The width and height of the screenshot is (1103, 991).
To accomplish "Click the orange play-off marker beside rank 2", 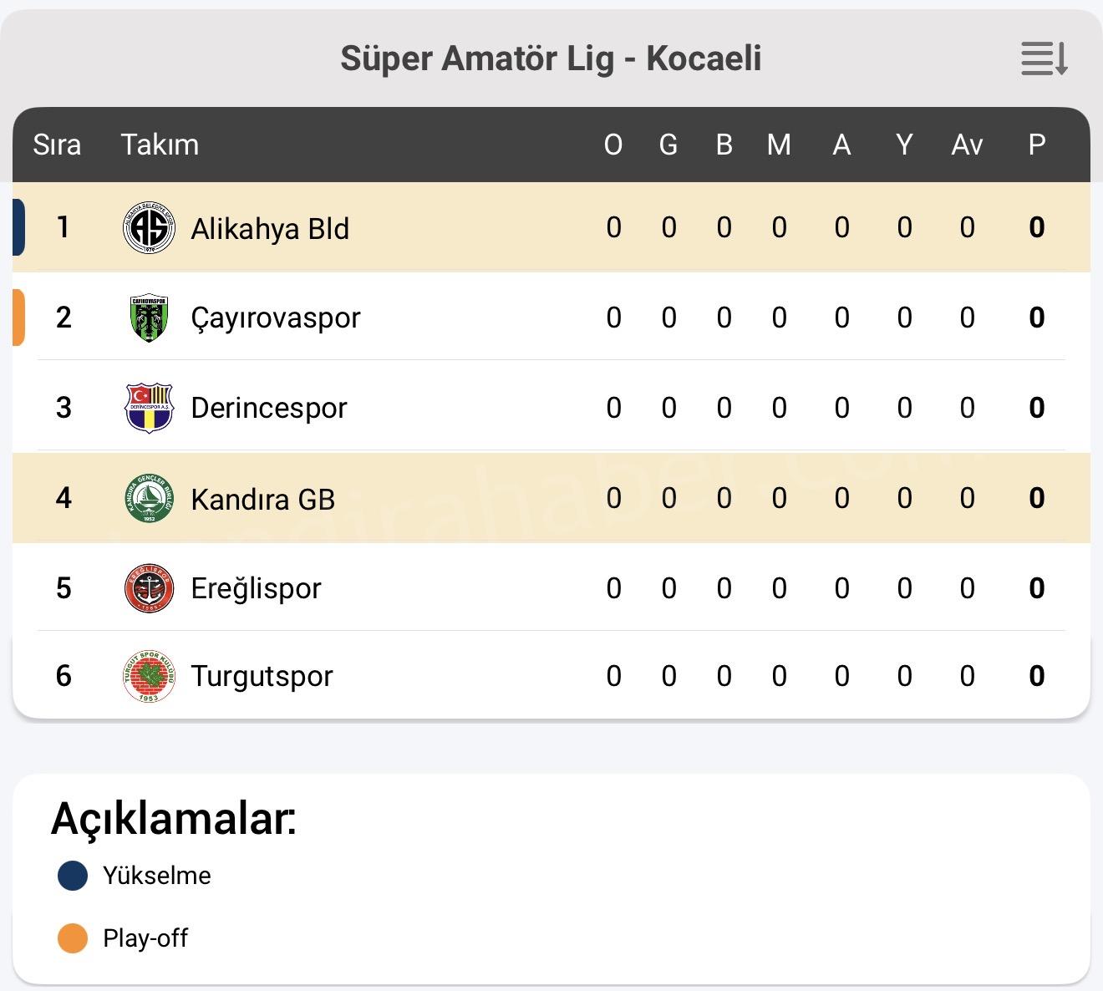I will click(18, 318).
